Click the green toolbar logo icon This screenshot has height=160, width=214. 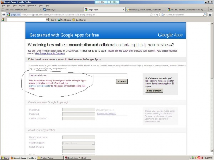click(2, 20)
